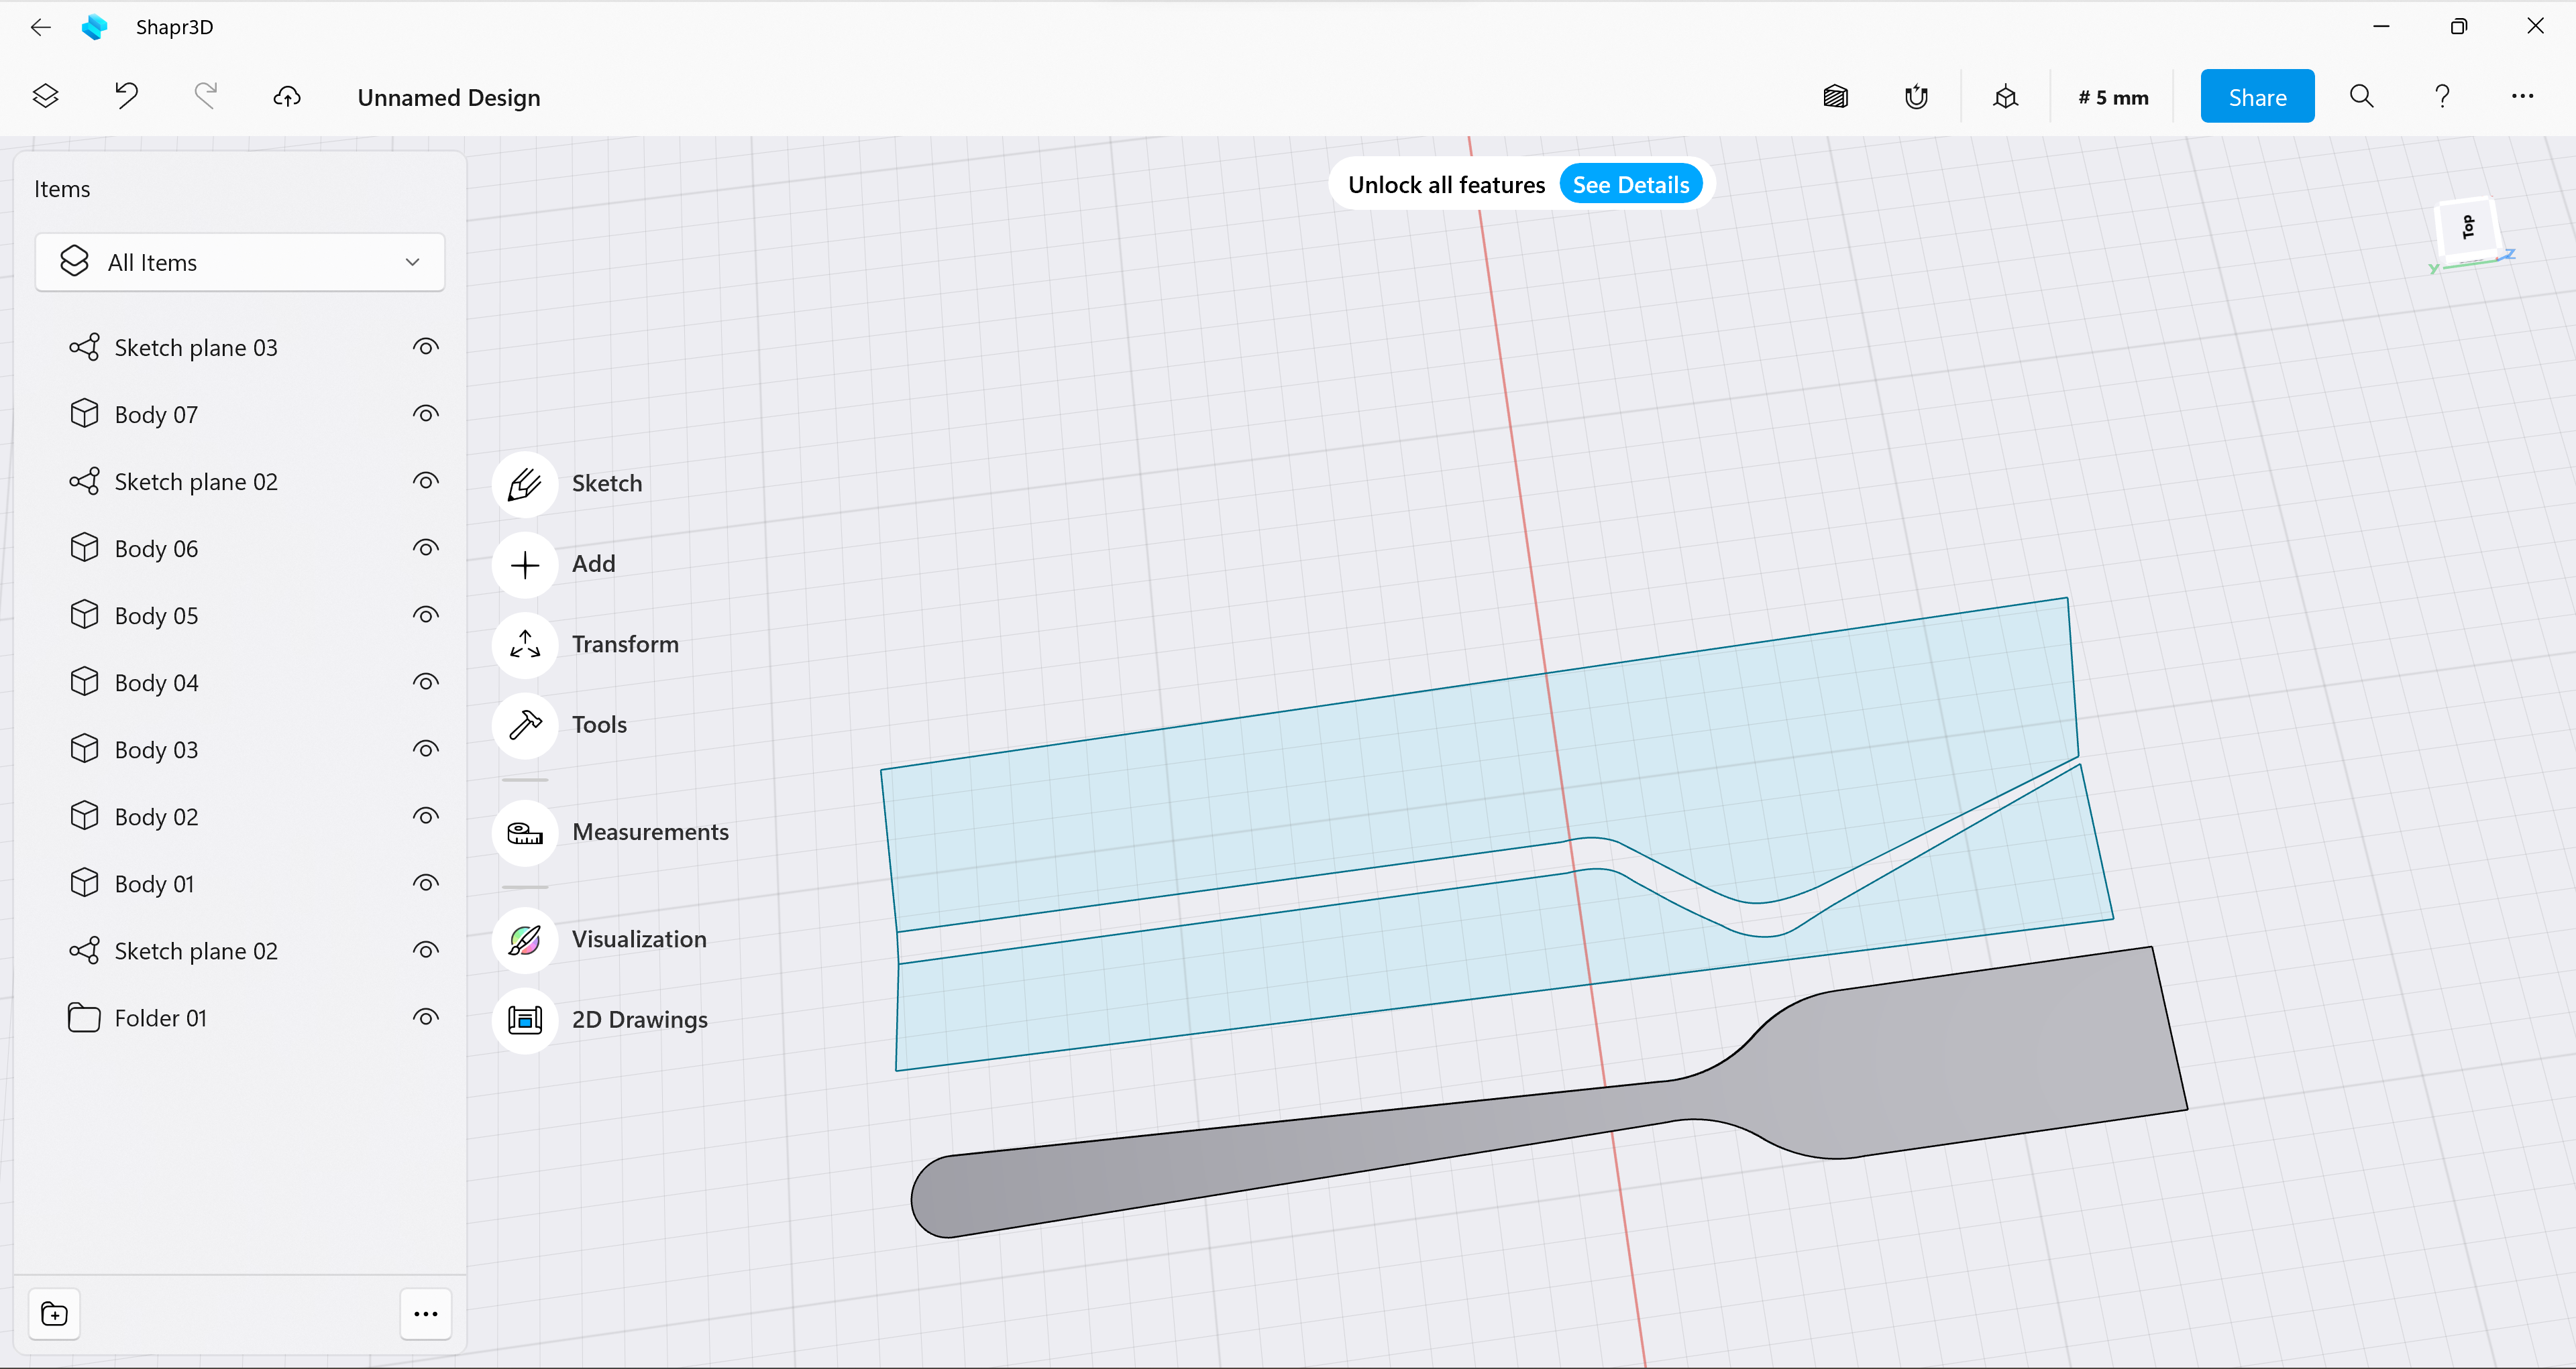Toggle the snapping magnet icon
The width and height of the screenshot is (2576, 1369).
click(x=1915, y=97)
